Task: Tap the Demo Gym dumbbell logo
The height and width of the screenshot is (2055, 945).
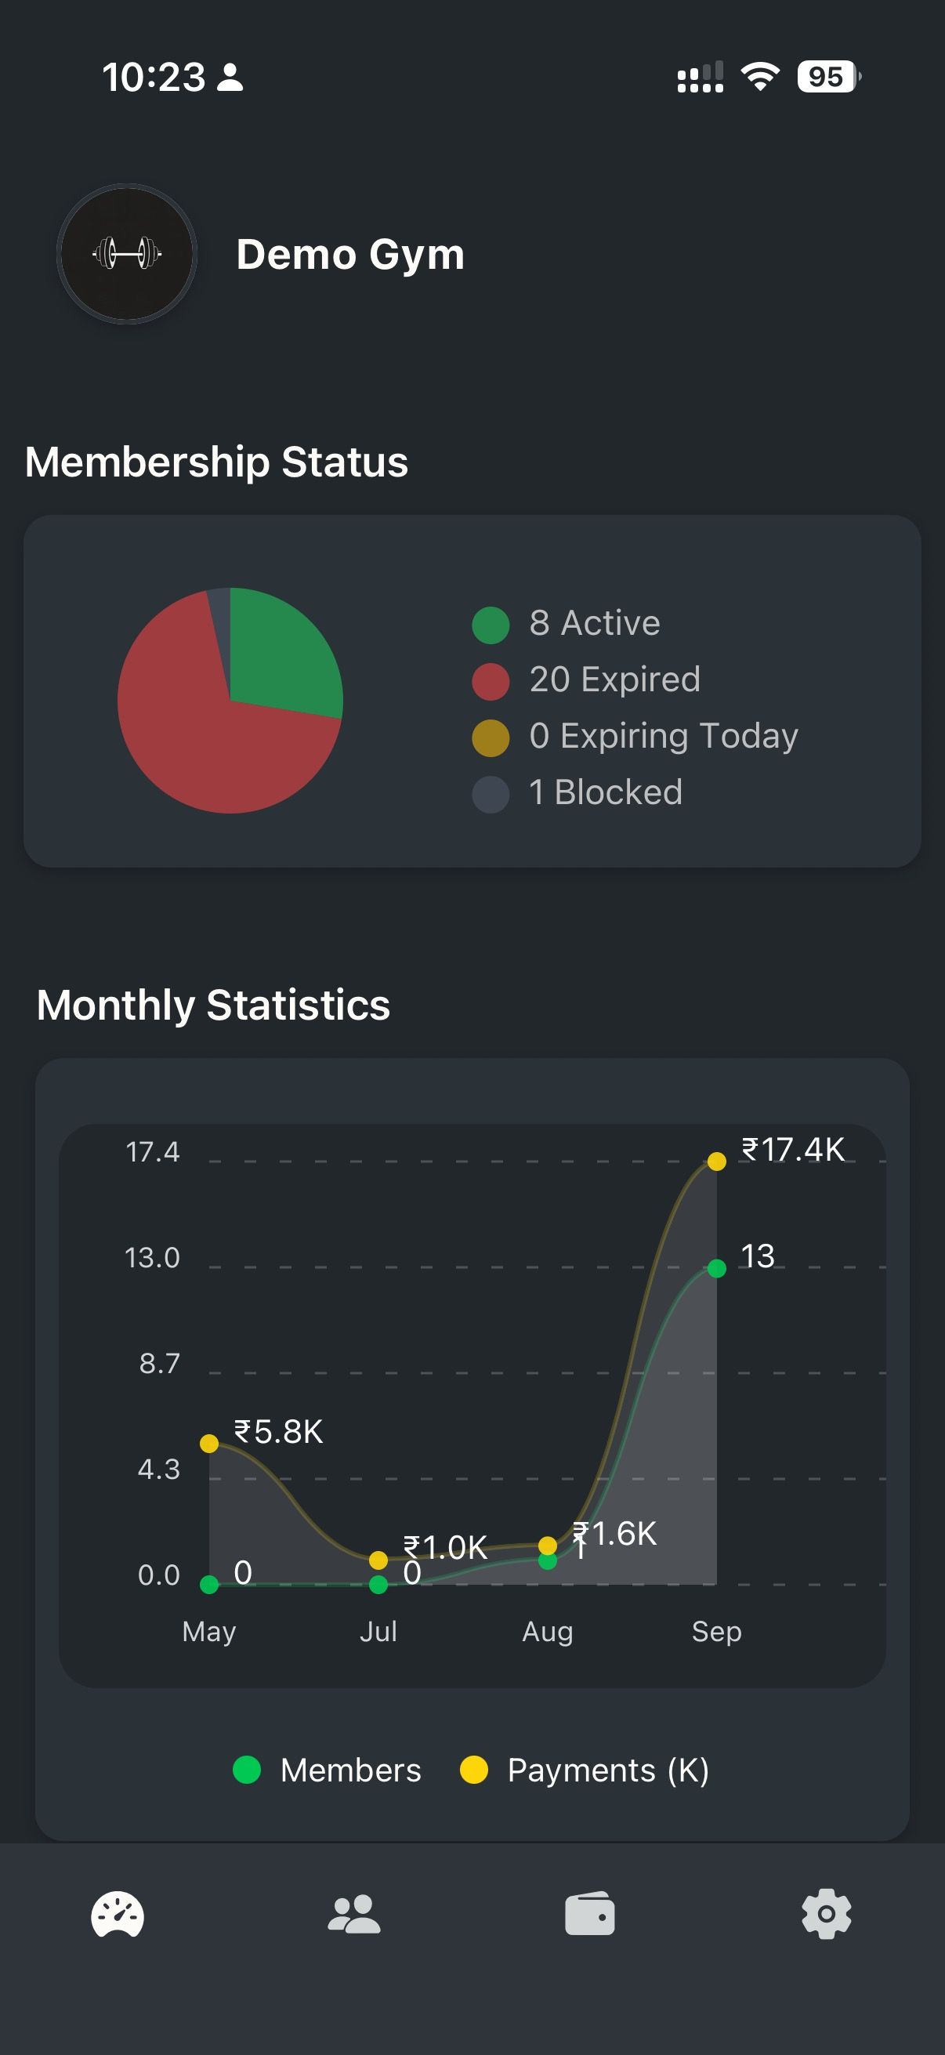Action: click(x=127, y=254)
